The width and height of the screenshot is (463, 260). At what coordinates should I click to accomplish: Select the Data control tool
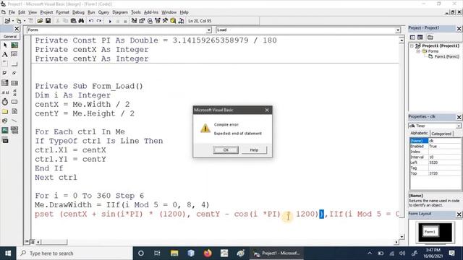pyautogui.click(x=14, y=130)
